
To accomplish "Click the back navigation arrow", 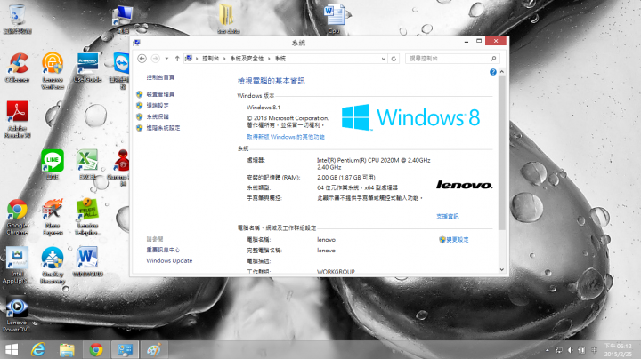I will click(x=142, y=59).
